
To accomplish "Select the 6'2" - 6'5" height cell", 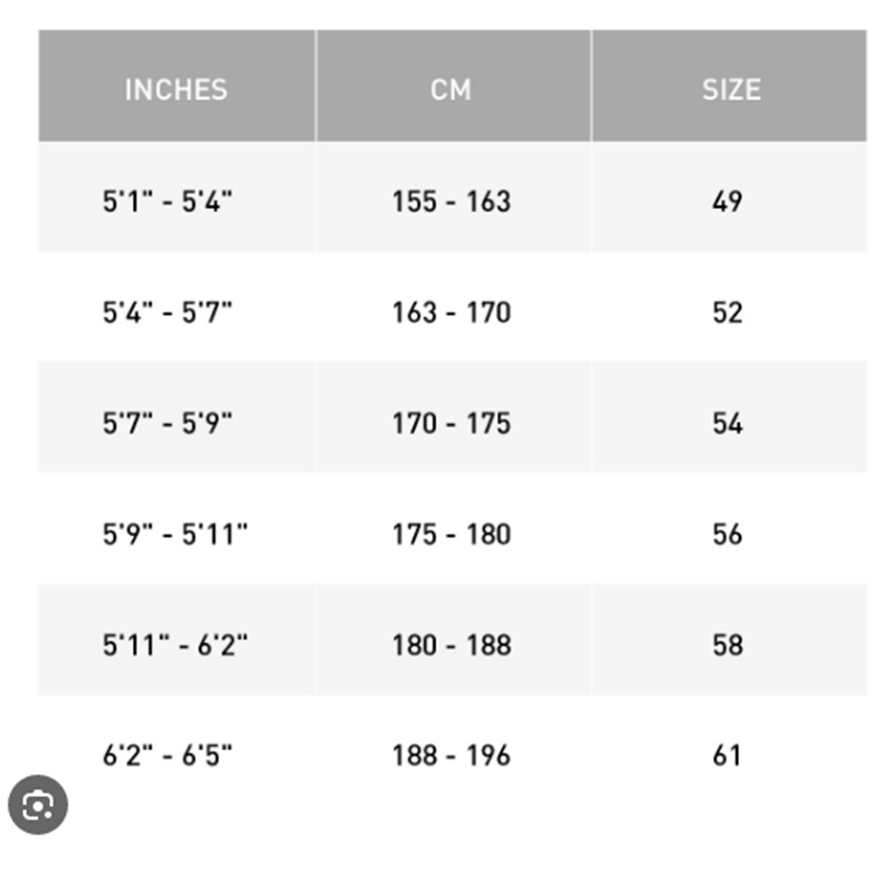I will tap(168, 756).
